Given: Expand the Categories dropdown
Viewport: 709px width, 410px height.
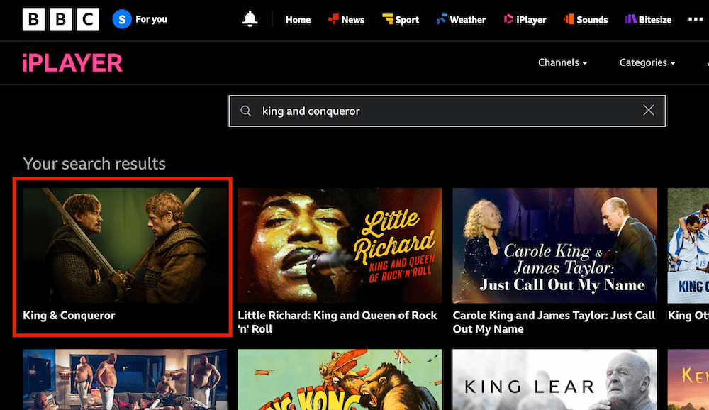Looking at the screenshot, I should [x=647, y=62].
